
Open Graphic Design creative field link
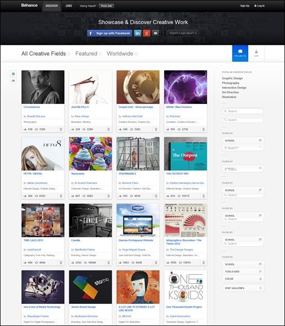point(232,79)
